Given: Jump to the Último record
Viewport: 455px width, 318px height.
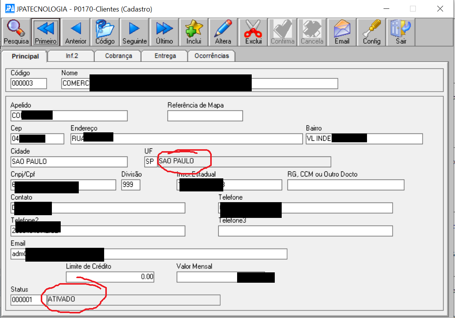Looking at the screenshot, I should pyautogui.click(x=164, y=32).
